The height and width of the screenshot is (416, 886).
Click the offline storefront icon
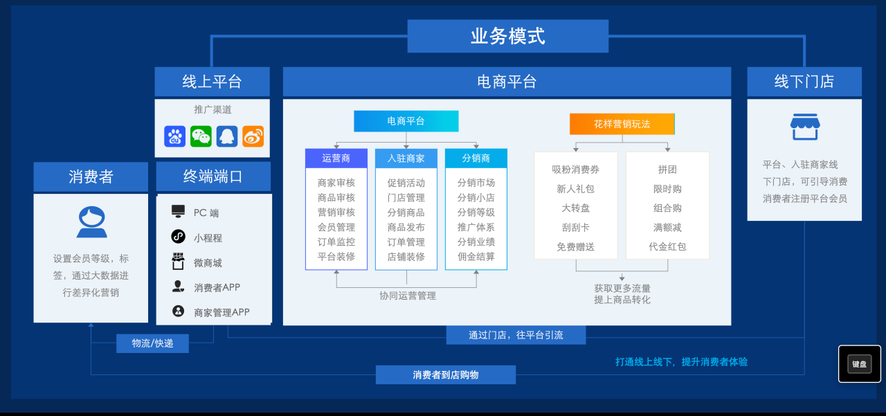pyautogui.click(x=805, y=127)
